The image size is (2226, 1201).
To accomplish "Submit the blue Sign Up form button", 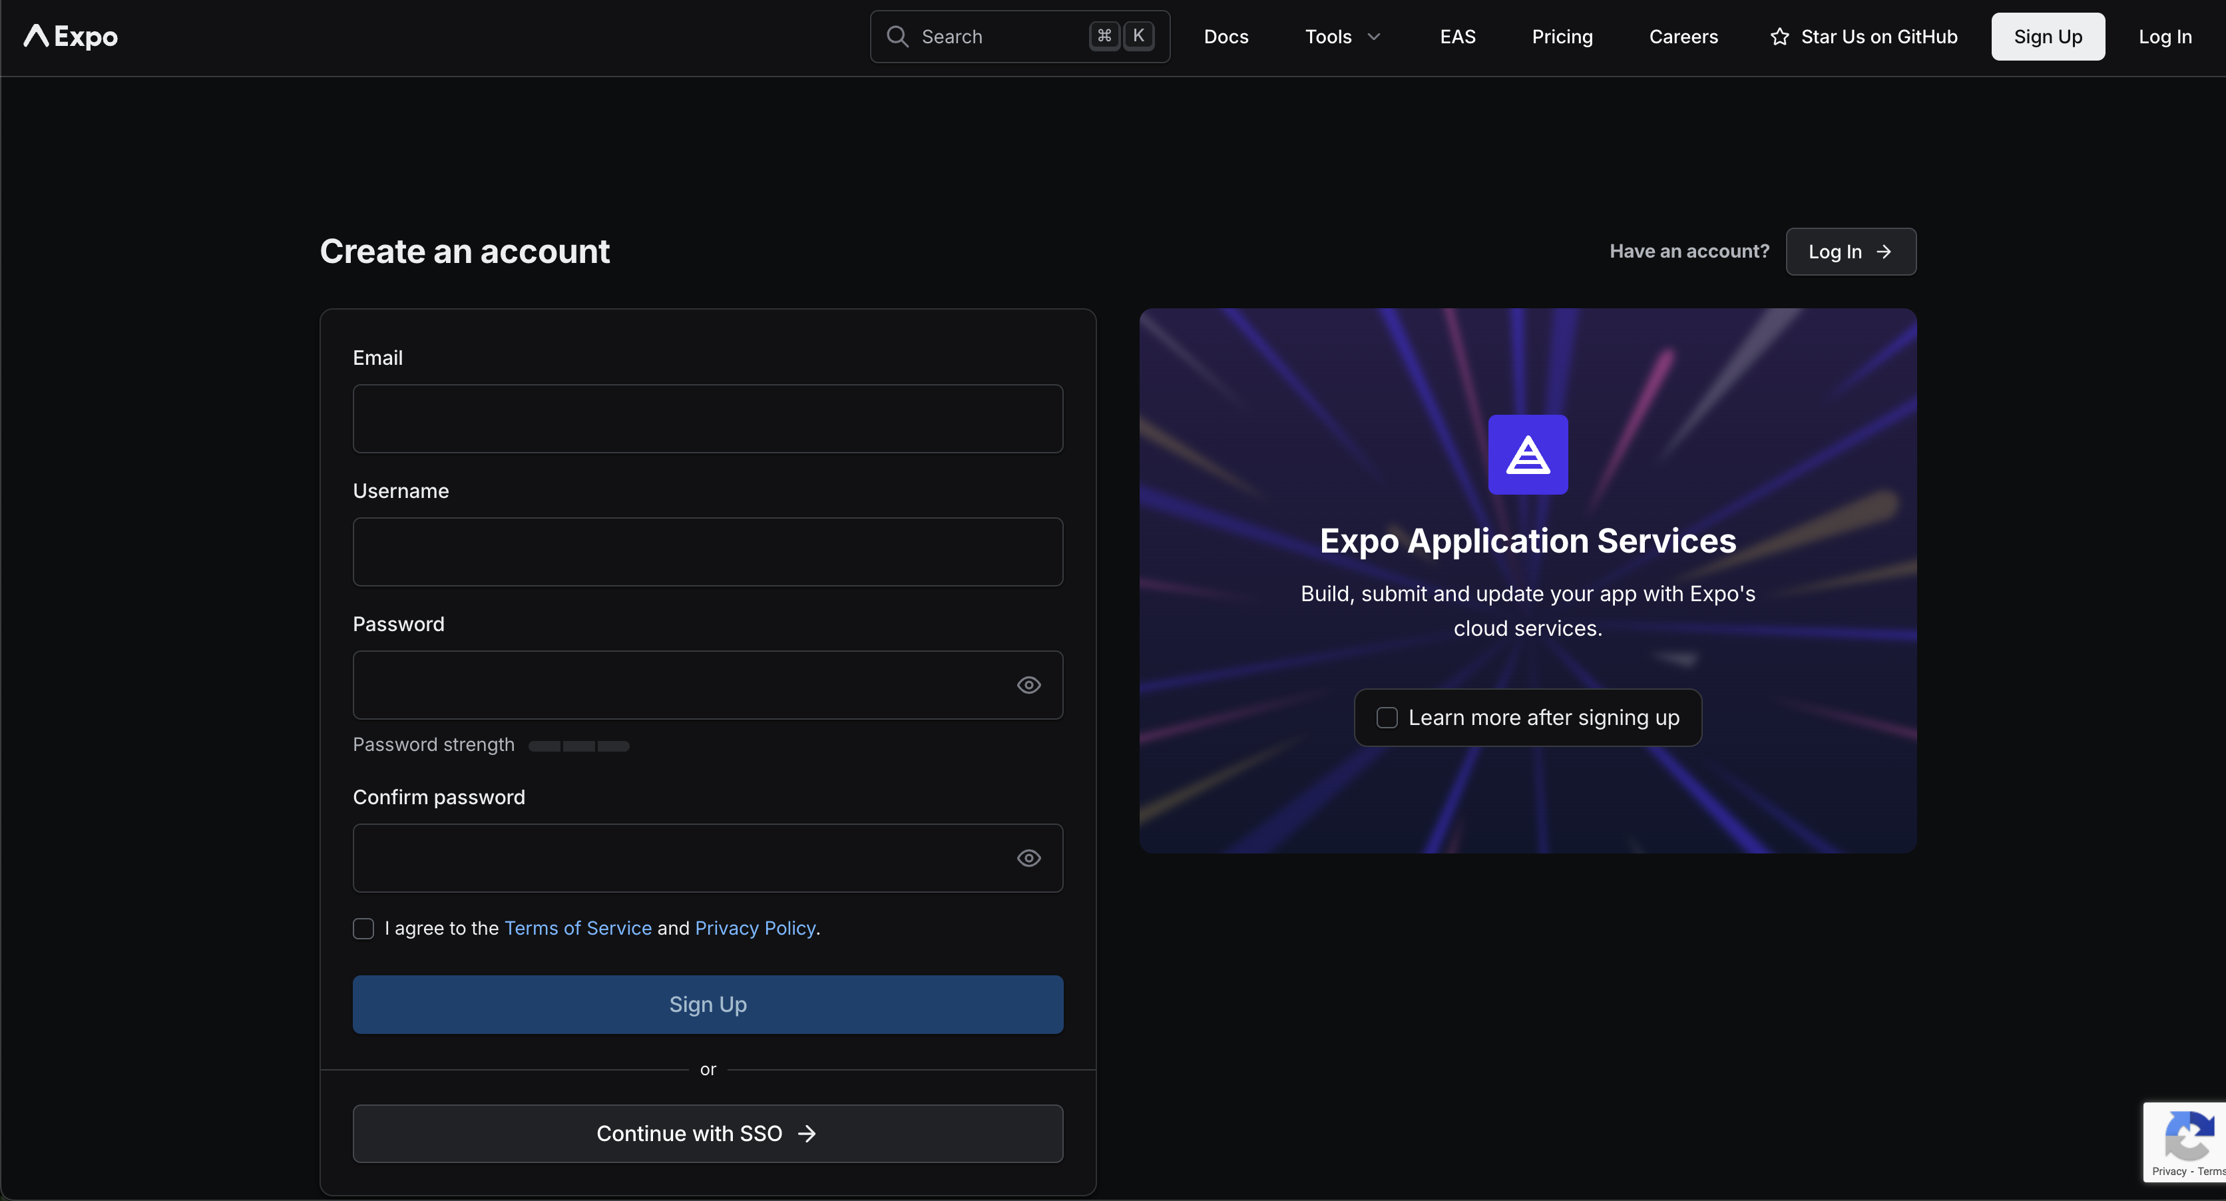I will [708, 1004].
